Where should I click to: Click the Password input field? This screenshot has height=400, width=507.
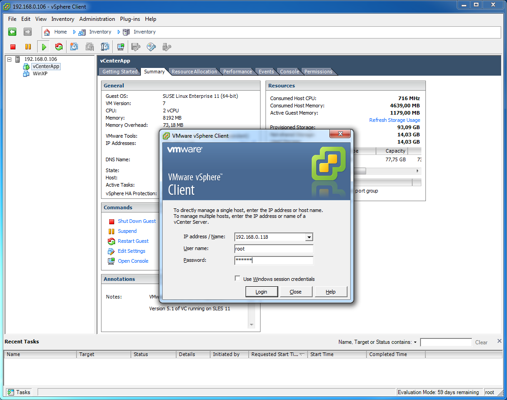point(274,260)
